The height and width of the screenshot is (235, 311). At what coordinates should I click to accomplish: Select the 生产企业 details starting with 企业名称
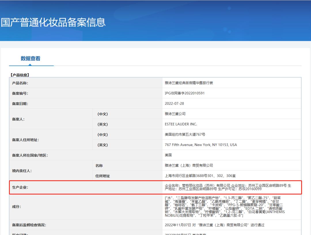tap(228, 187)
